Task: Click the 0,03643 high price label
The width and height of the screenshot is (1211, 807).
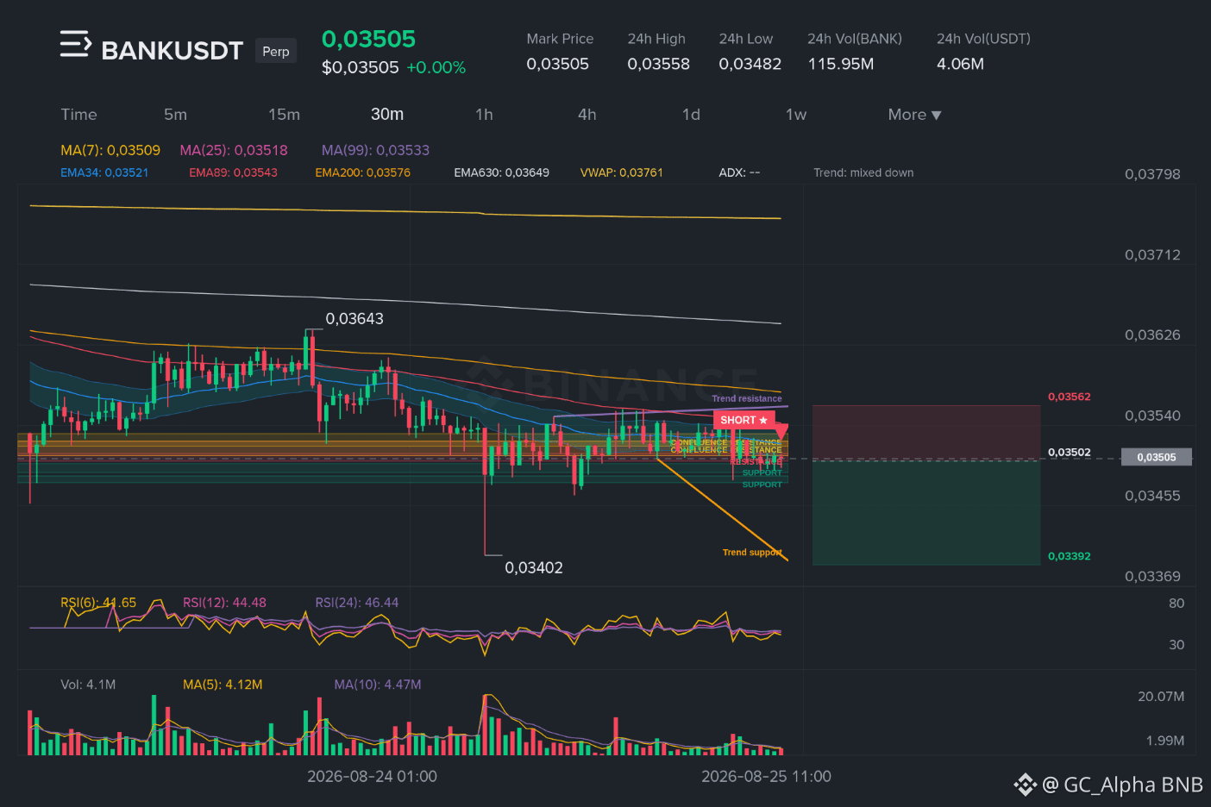Action: [355, 319]
